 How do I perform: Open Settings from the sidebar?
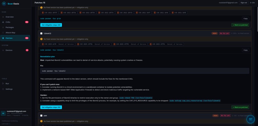[x=15, y=89]
